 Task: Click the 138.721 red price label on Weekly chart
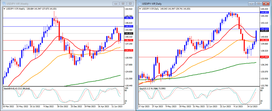(128, 40)
